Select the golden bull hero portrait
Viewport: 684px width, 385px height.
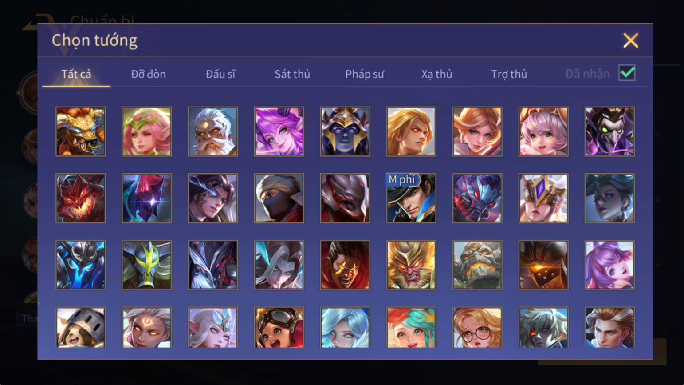(81, 131)
